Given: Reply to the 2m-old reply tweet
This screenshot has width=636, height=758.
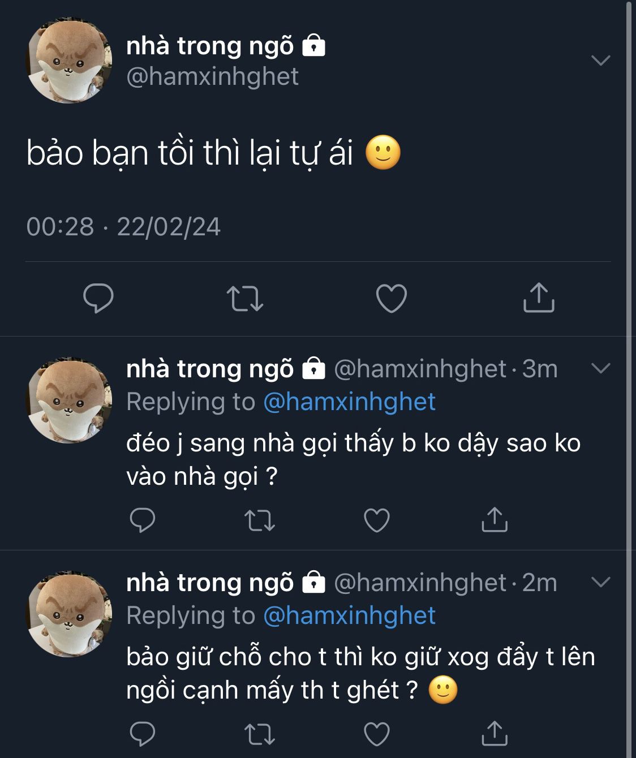Looking at the screenshot, I should click(x=143, y=734).
